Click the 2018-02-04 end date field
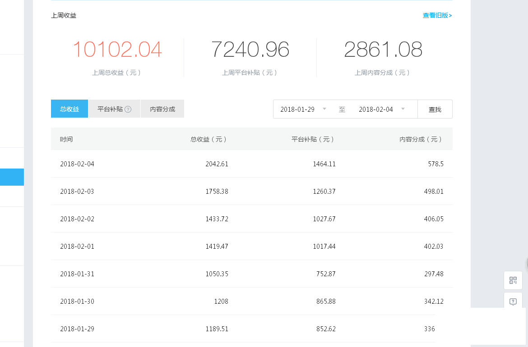 click(375, 110)
